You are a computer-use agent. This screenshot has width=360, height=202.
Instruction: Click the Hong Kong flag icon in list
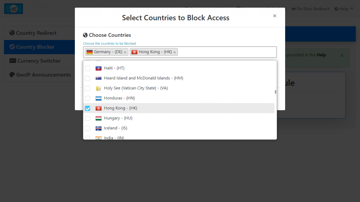(98, 108)
